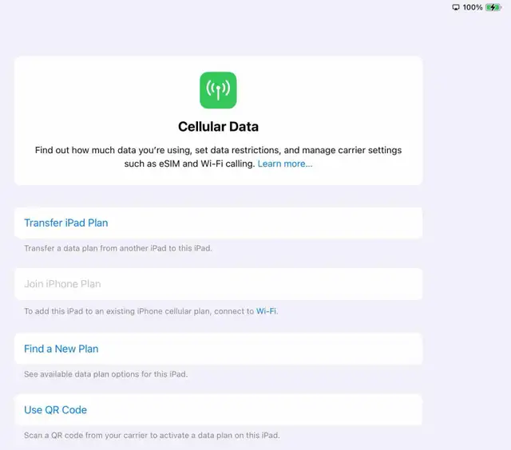The image size is (511, 450).
Task: Open the Wi-Fi link in plan note
Action: click(266, 311)
